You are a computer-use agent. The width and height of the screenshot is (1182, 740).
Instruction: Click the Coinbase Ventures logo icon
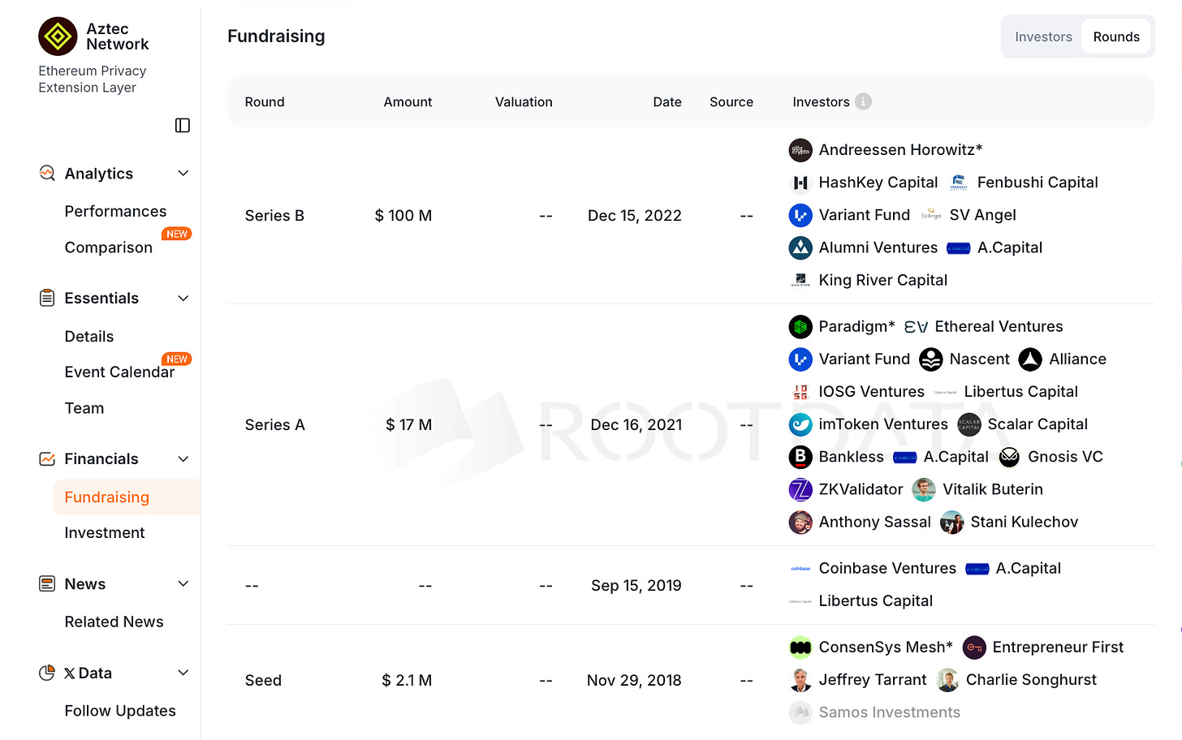[800, 568]
